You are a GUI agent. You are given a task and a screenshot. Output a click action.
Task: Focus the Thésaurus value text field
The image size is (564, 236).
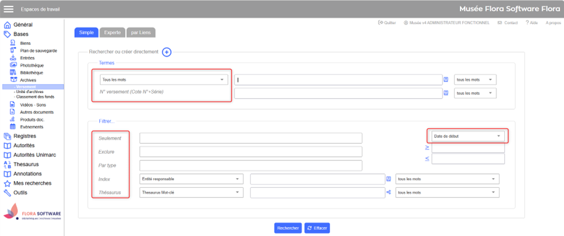(318, 192)
